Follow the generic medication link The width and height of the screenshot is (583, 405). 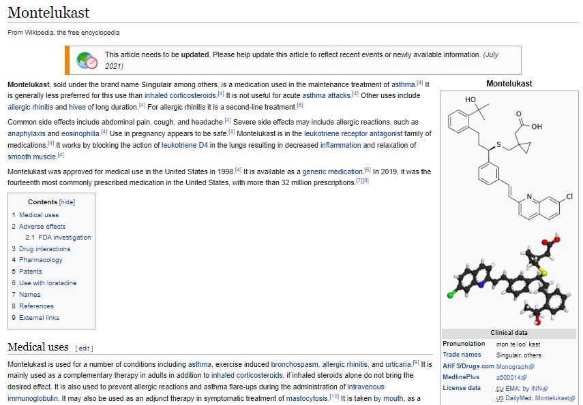(x=332, y=172)
